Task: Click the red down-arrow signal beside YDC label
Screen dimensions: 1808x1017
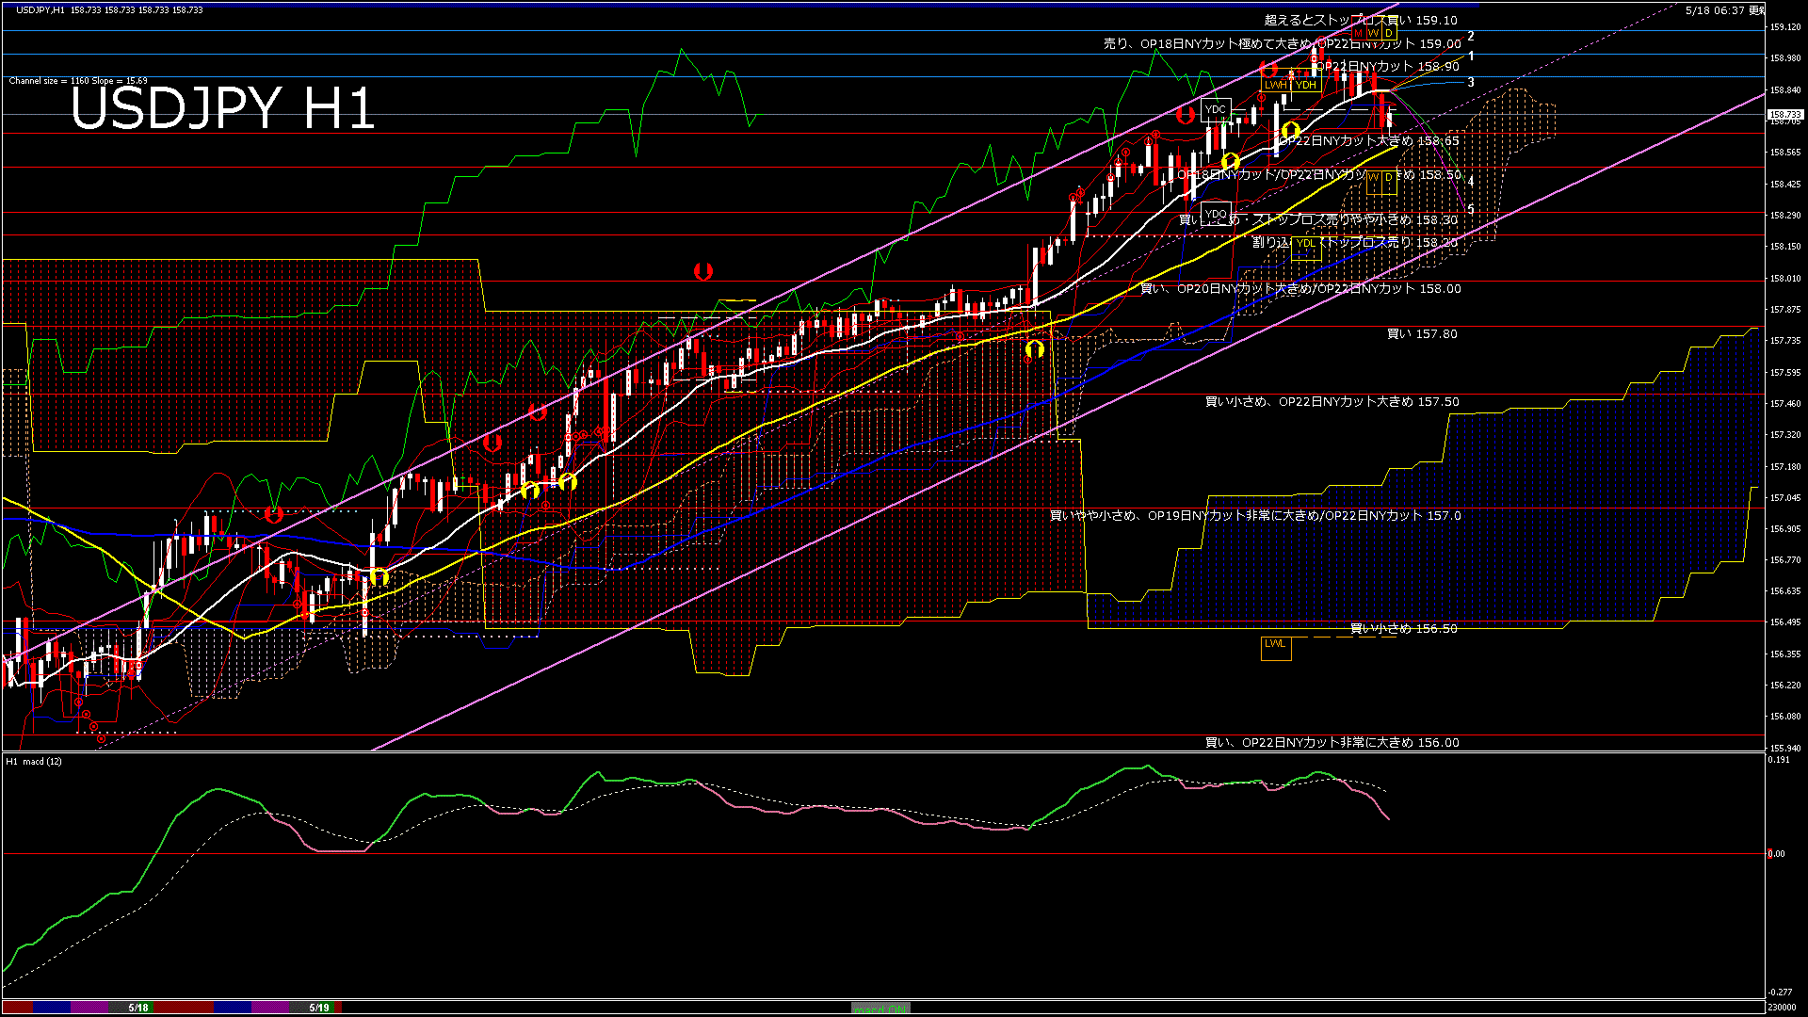Action: (x=1186, y=114)
